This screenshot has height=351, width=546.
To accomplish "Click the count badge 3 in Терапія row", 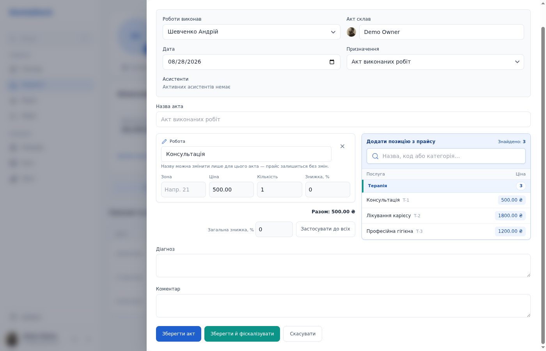I will (x=521, y=186).
